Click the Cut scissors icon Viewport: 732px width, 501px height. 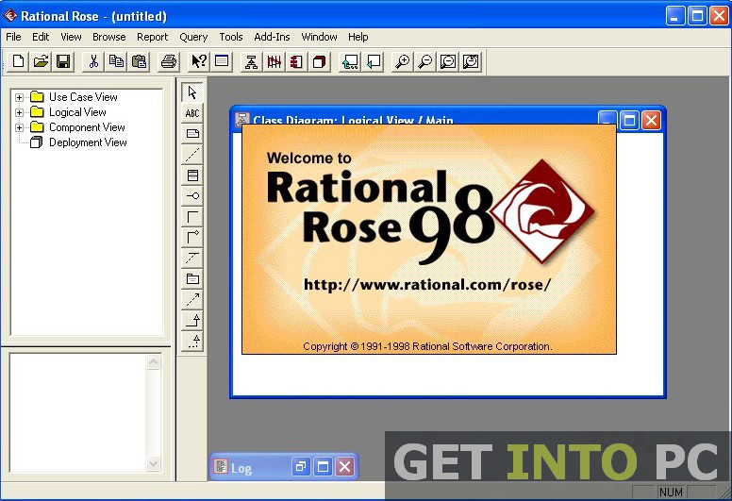[93, 61]
